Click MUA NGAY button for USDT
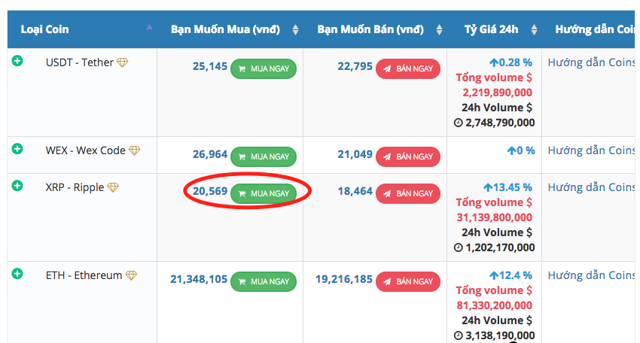Image resolution: width=640 pixels, height=343 pixels. point(264,68)
